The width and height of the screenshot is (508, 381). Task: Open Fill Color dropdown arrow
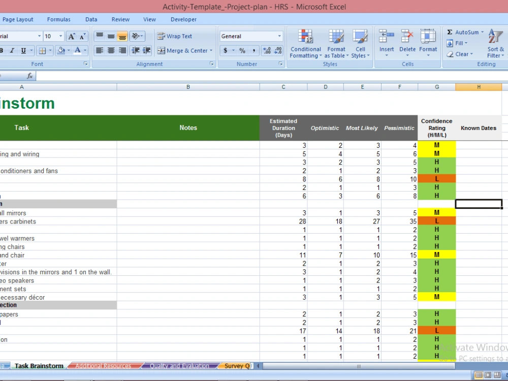coord(69,50)
